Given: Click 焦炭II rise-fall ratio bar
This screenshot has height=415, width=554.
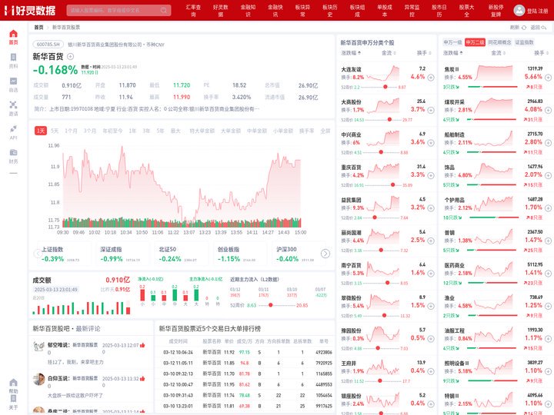Looking at the screenshot, I should pos(492,87).
